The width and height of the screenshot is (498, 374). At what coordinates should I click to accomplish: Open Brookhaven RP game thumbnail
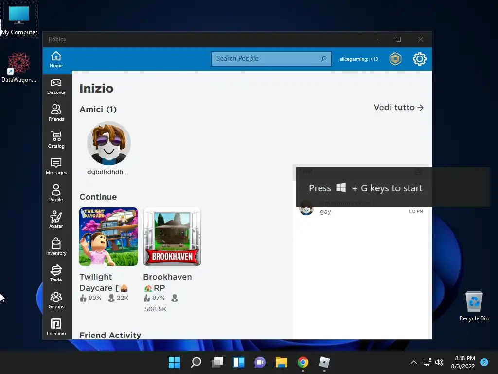tap(172, 237)
